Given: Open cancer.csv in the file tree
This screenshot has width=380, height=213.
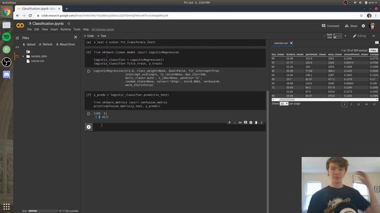Looking at the screenshot, I should pos(37,61).
